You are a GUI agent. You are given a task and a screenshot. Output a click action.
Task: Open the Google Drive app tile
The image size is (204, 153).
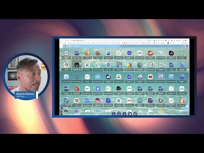[x=119, y=77]
